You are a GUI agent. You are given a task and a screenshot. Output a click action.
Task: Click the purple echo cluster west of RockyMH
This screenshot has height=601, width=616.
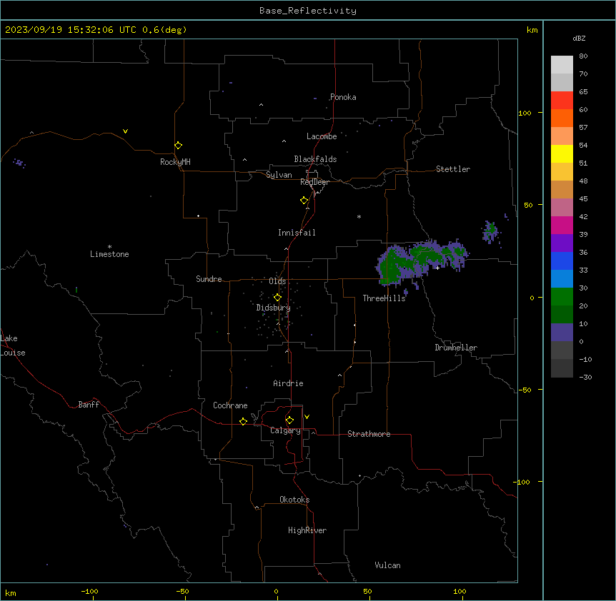[x=19, y=163]
